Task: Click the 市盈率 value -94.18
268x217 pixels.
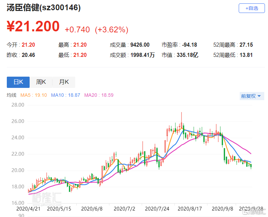Action: point(189,45)
